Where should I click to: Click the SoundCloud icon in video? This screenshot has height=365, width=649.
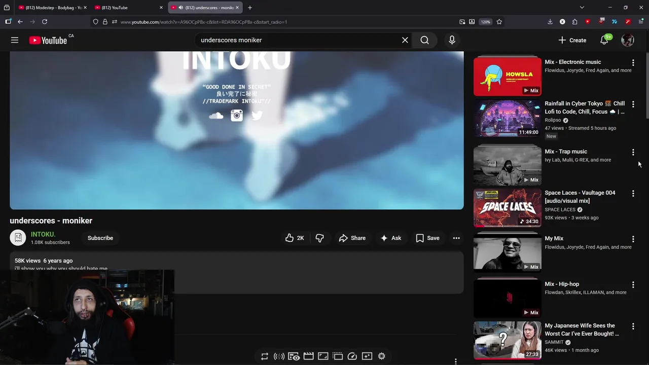click(216, 116)
